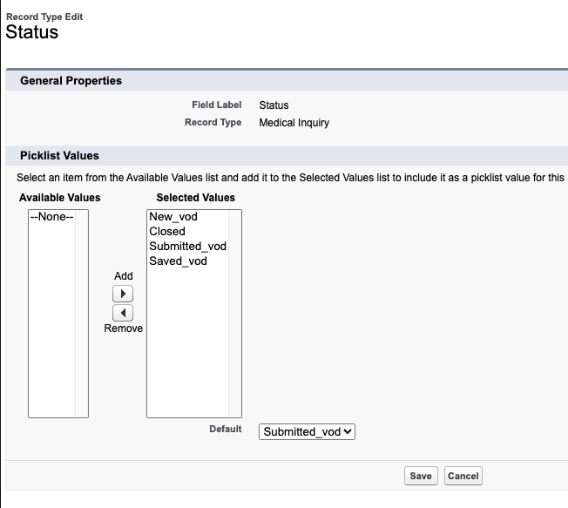This screenshot has height=508, width=568.
Task: Select New_vod in Selected Values
Action: point(173,217)
